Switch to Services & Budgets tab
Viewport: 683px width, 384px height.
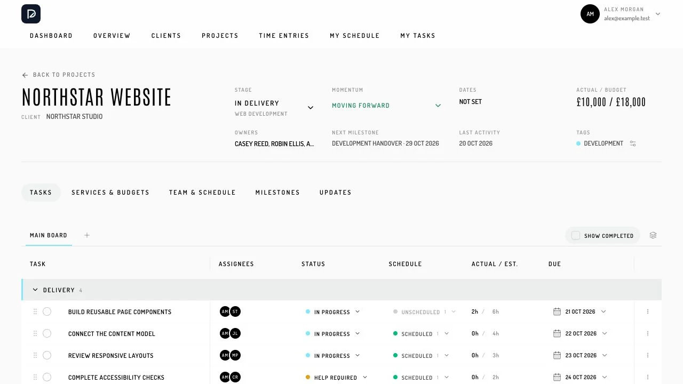110,193
